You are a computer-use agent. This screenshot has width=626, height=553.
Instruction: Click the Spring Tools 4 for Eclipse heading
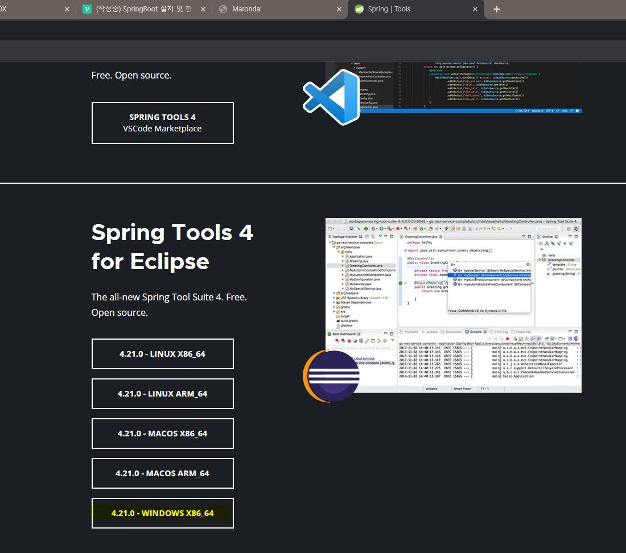click(x=172, y=247)
